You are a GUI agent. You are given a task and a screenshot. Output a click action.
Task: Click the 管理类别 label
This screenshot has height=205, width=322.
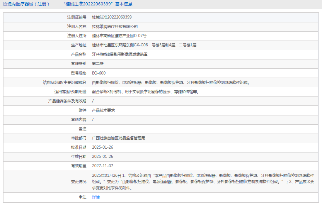click(78, 64)
